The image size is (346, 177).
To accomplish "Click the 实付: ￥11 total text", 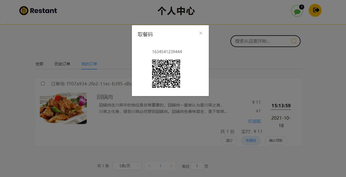I will pyautogui.click(x=252, y=131).
